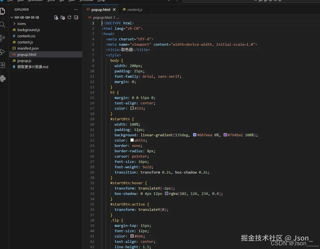Click the 'cursor: pointer' line

[x=132, y=156]
